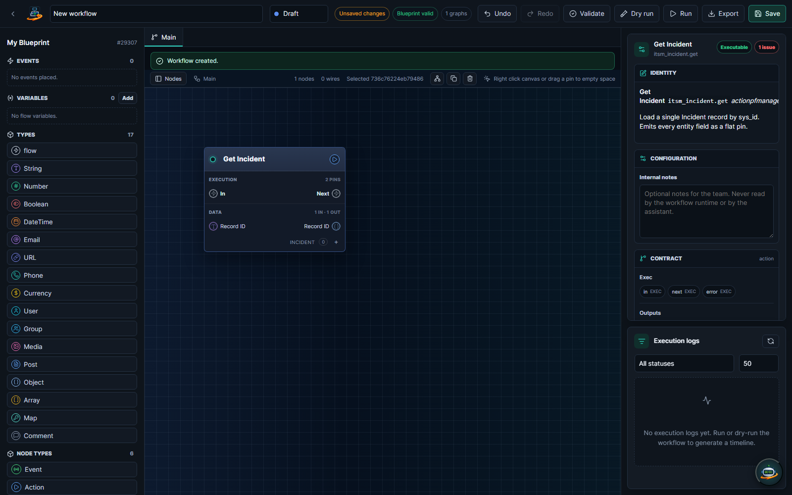Delete the selected node via trash icon
This screenshot has width=792, height=495.
point(470,79)
